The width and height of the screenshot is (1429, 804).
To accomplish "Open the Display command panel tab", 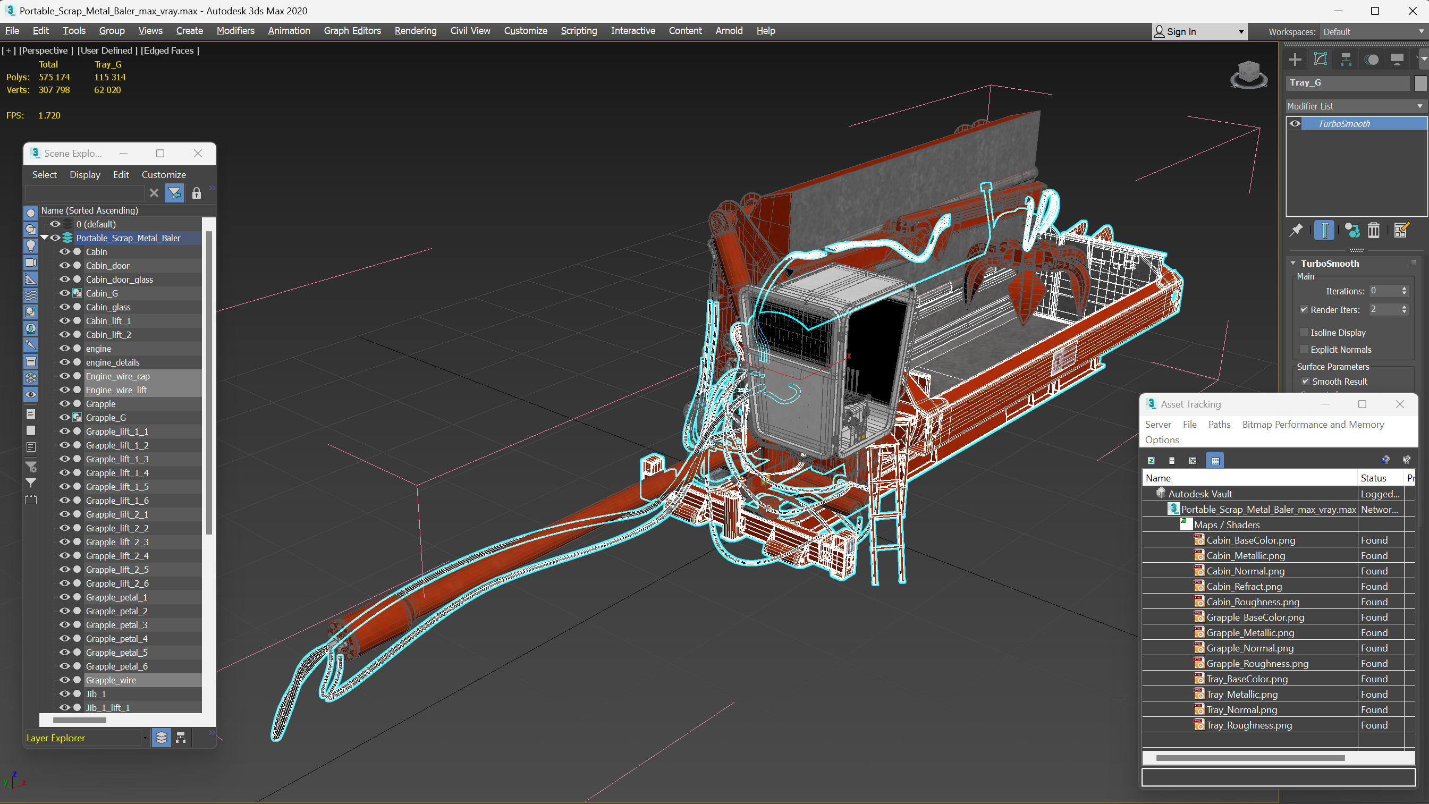I will [x=1397, y=60].
